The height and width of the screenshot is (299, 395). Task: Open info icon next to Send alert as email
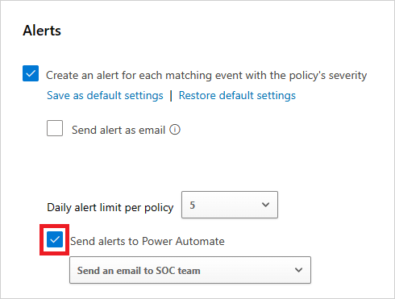(175, 130)
